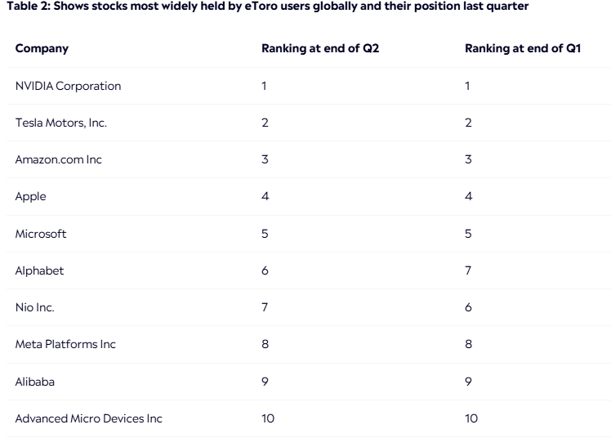Image resolution: width=611 pixels, height=447 pixels.
Task: Select the Meta Platforms Inc cell
Action: [x=65, y=344]
